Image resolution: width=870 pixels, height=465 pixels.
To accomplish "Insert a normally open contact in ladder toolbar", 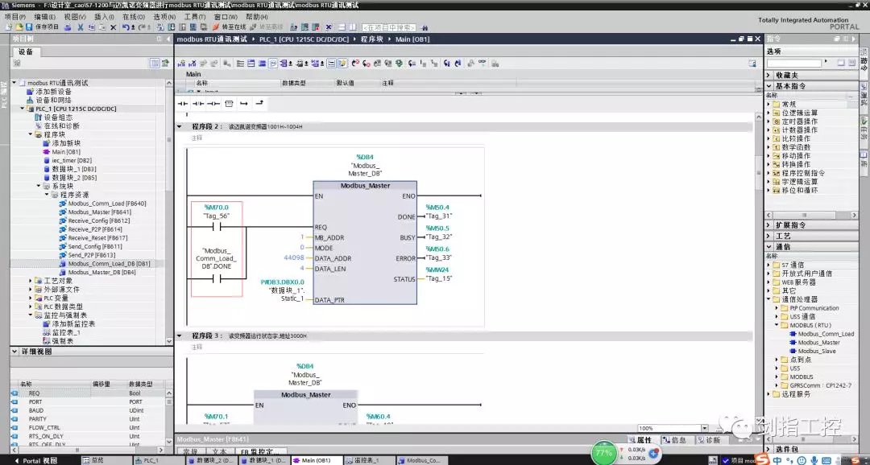I will [x=182, y=104].
